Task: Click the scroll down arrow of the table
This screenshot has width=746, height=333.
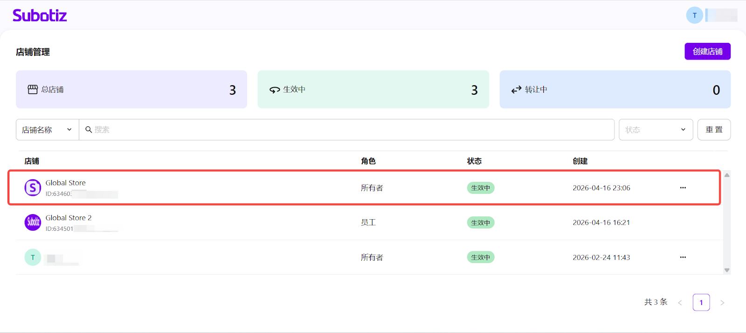Action: [x=726, y=270]
